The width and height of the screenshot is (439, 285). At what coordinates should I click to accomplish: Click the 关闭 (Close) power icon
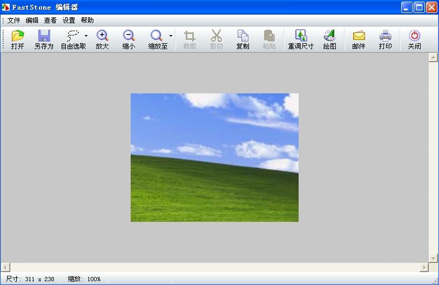414,39
